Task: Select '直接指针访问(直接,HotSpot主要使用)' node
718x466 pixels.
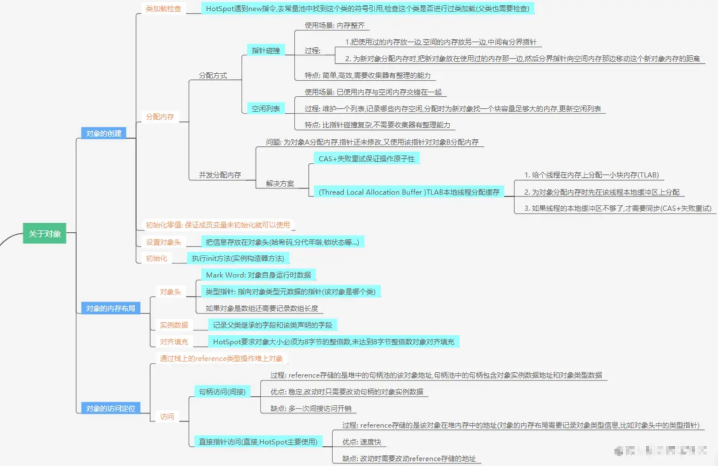Action: [258, 442]
